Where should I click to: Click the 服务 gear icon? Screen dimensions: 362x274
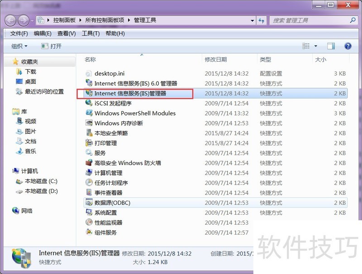(x=89, y=153)
